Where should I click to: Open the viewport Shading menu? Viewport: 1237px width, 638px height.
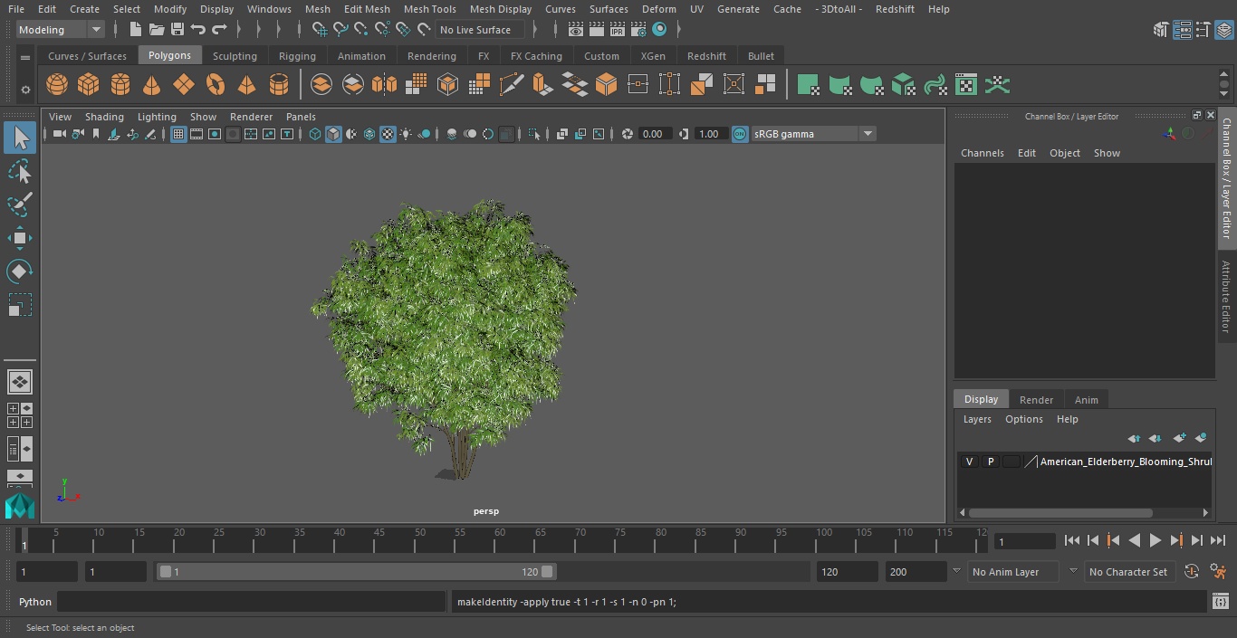(104, 117)
